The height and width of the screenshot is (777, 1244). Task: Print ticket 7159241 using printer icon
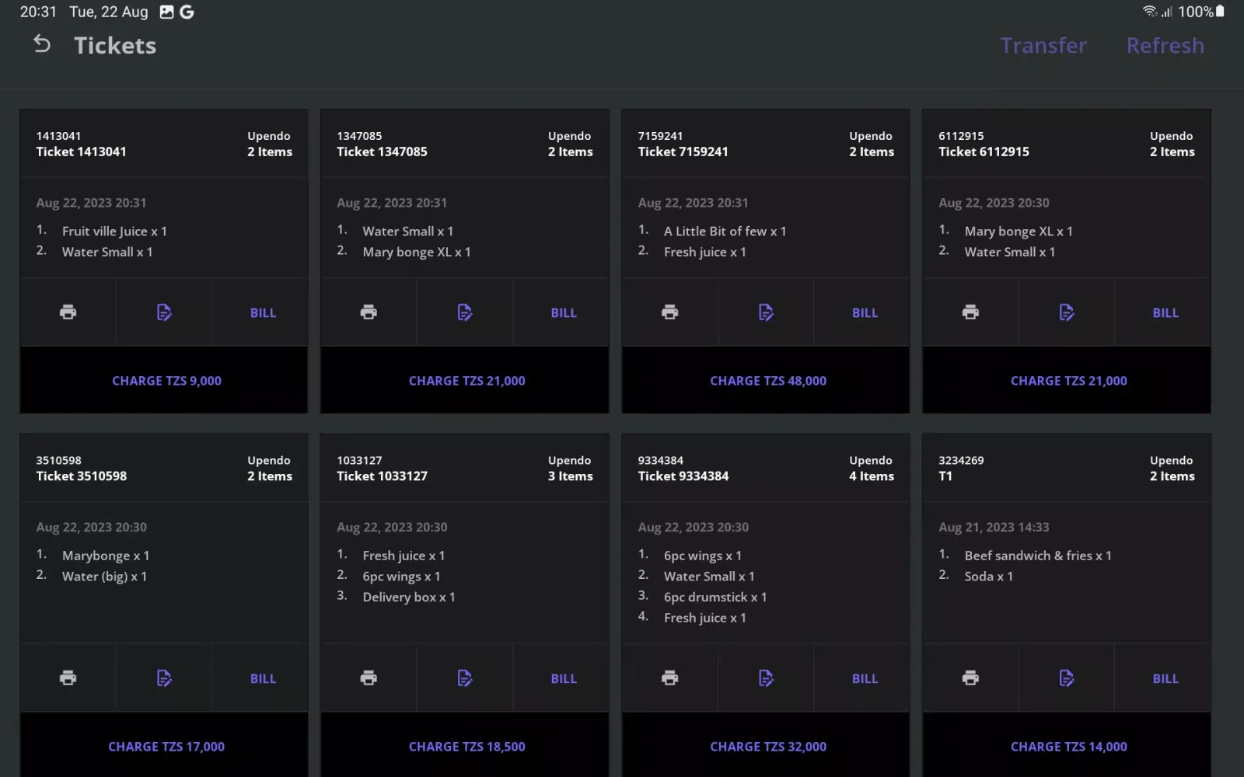[x=669, y=312]
